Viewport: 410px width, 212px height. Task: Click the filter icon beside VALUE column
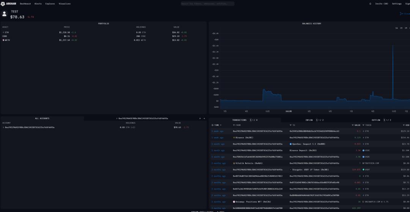(353, 125)
